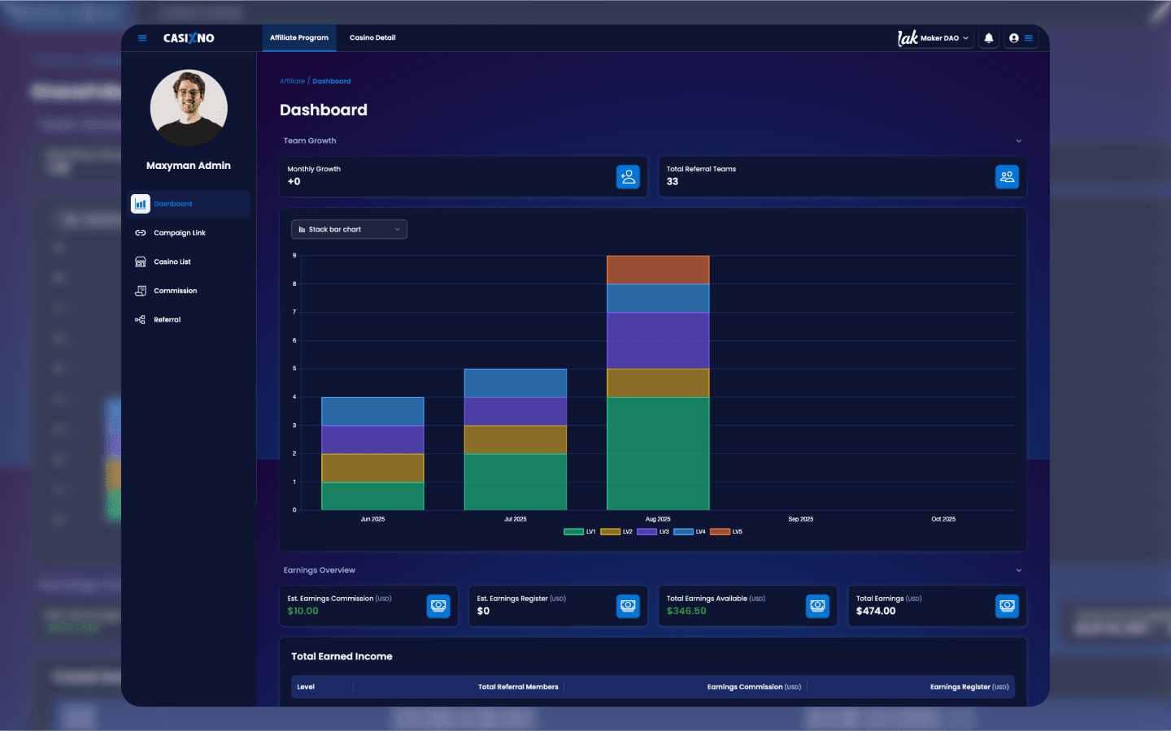This screenshot has height=731, width=1171.
Task: Toggle LV5 series in the chart legend
Action: (728, 531)
